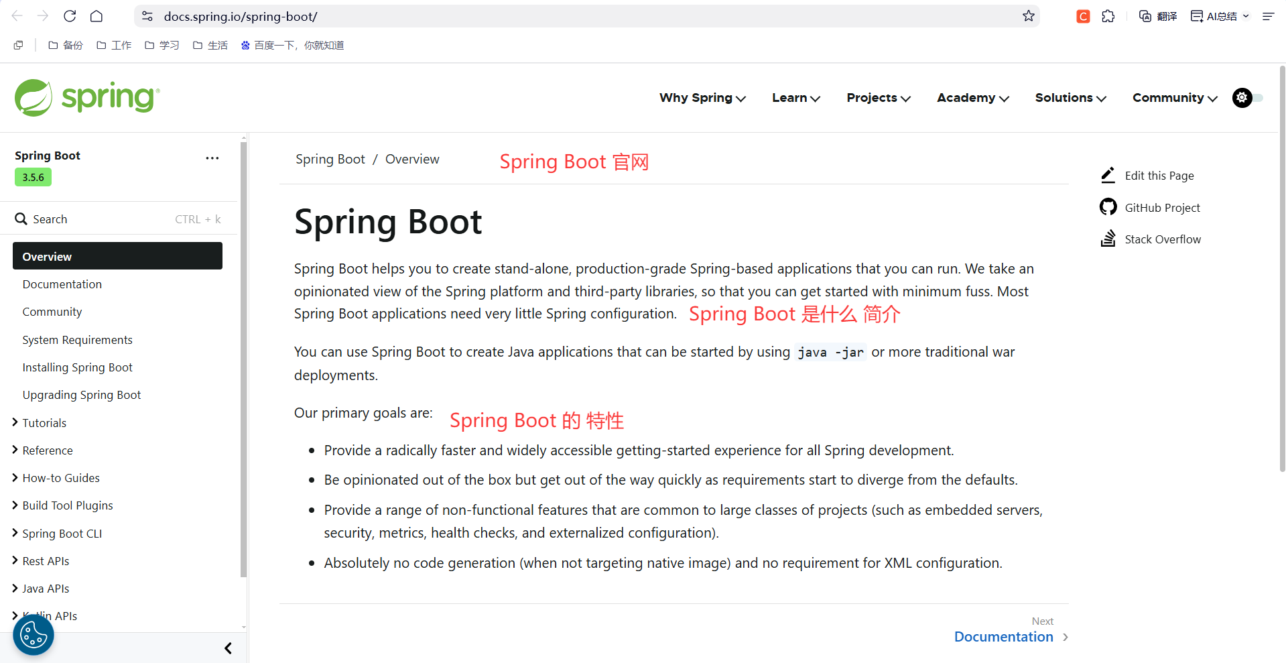Click the Stack Overflow icon
This screenshot has height=663, width=1286.
coord(1108,239)
